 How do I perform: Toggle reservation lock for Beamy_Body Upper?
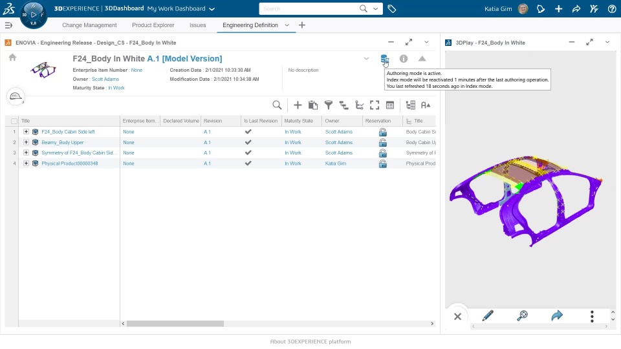(x=382, y=142)
